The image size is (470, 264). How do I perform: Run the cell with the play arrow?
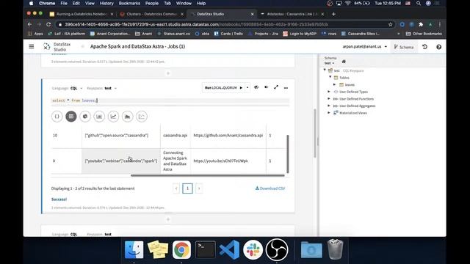click(x=241, y=88)
